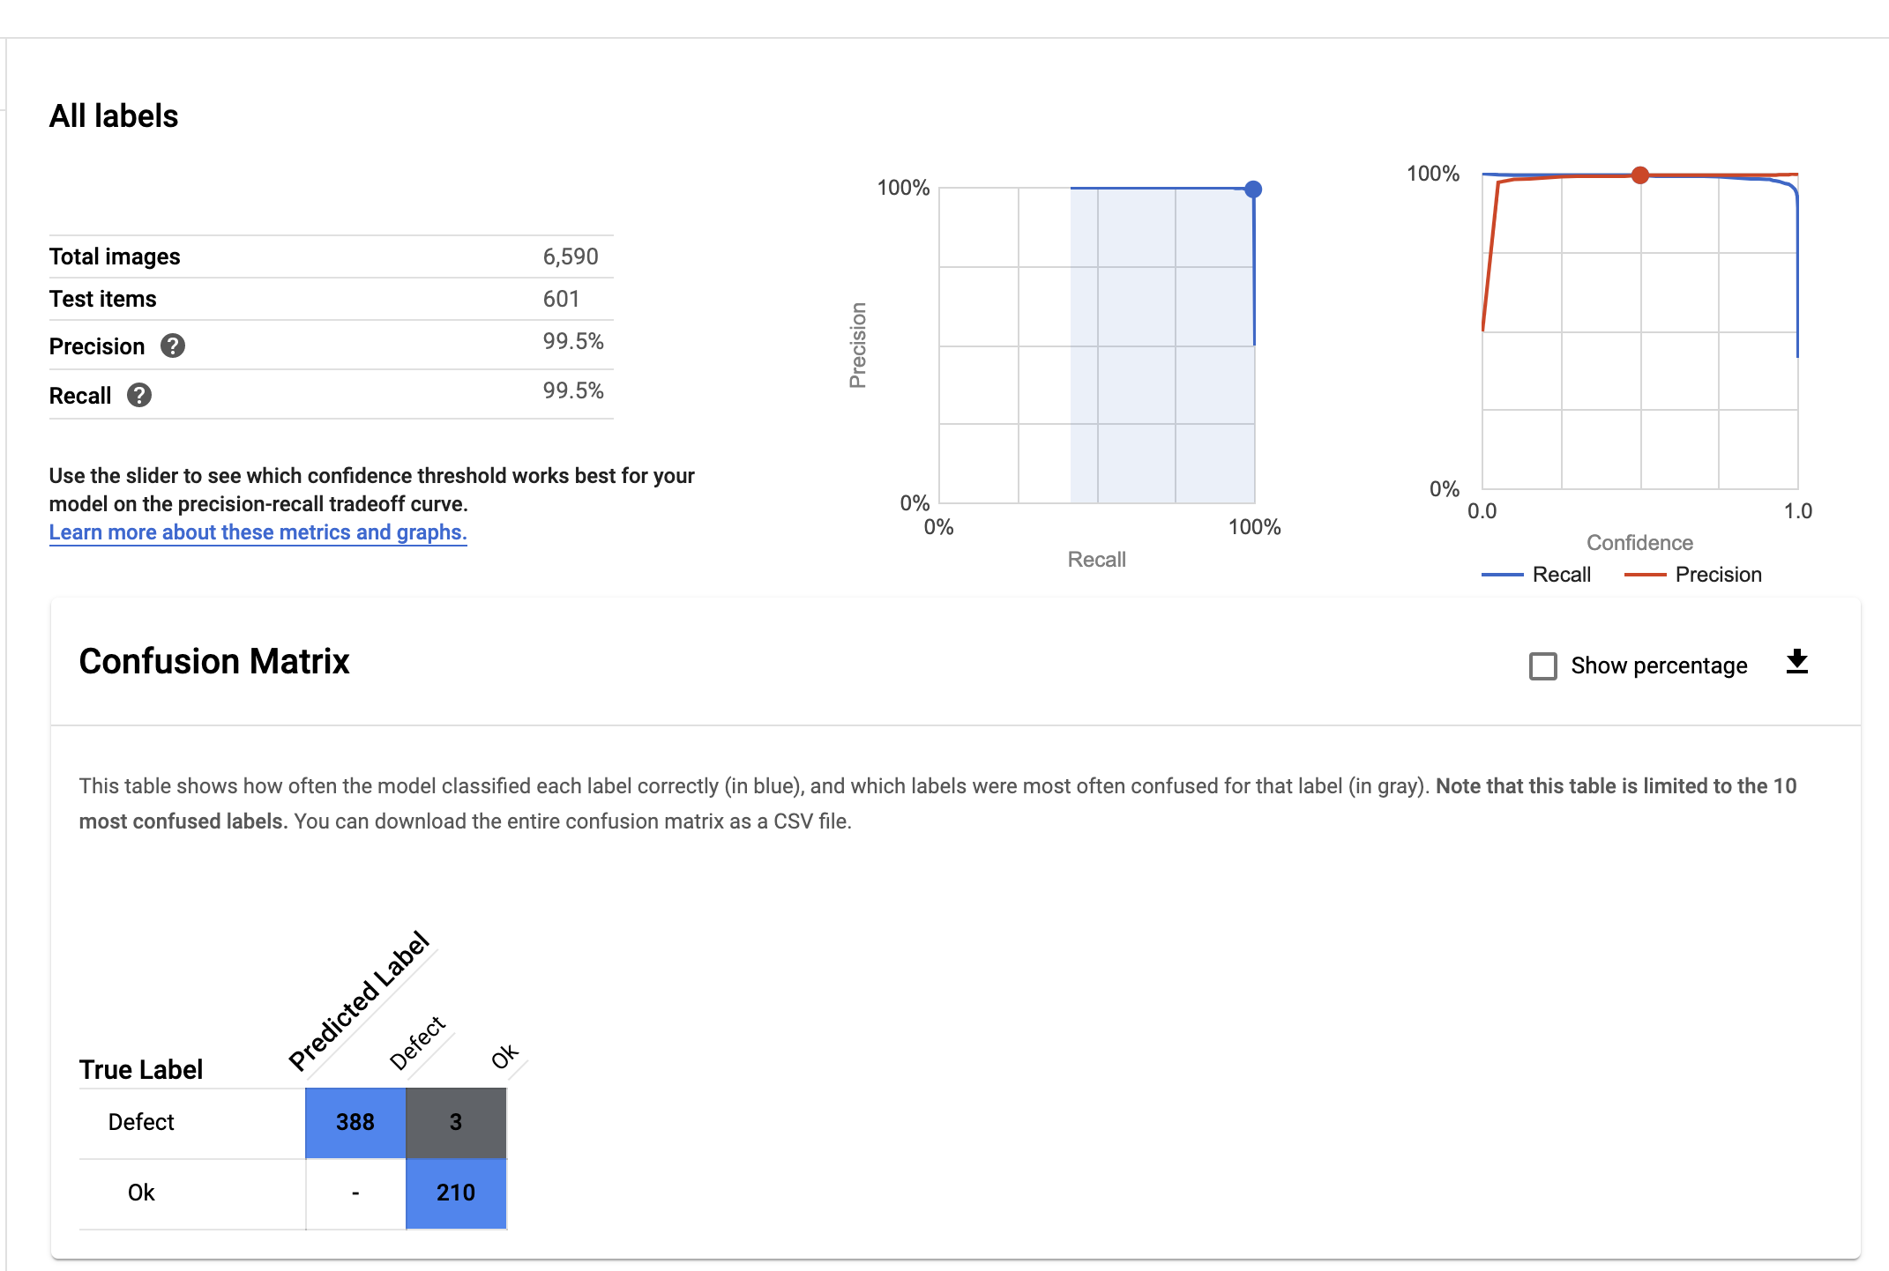Screen dimensions: 1889x1271
Task: Download the confusion matrix CSV
Action: [1796, 663]
